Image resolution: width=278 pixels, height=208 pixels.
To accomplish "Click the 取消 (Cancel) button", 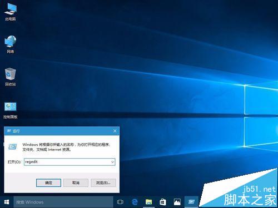I will point(76,182).
